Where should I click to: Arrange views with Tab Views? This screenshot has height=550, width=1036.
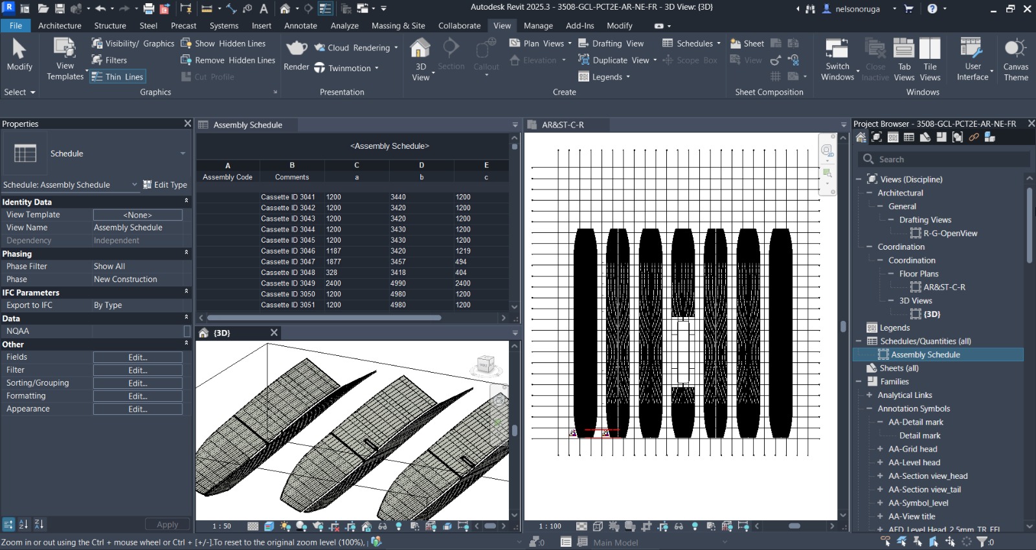click(904, 60)
